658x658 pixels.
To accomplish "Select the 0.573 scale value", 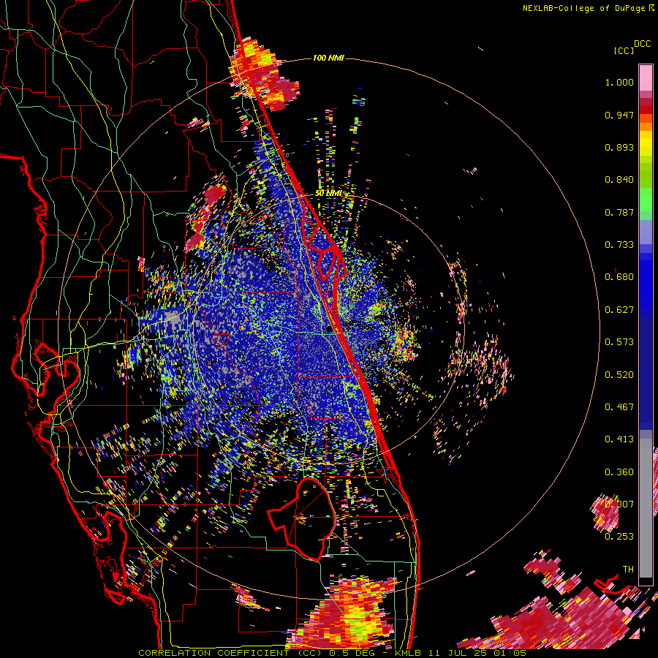I will coord(619,342).
